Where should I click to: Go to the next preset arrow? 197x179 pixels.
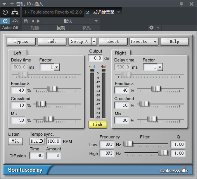pyautogui.click(x=38, y=21)
